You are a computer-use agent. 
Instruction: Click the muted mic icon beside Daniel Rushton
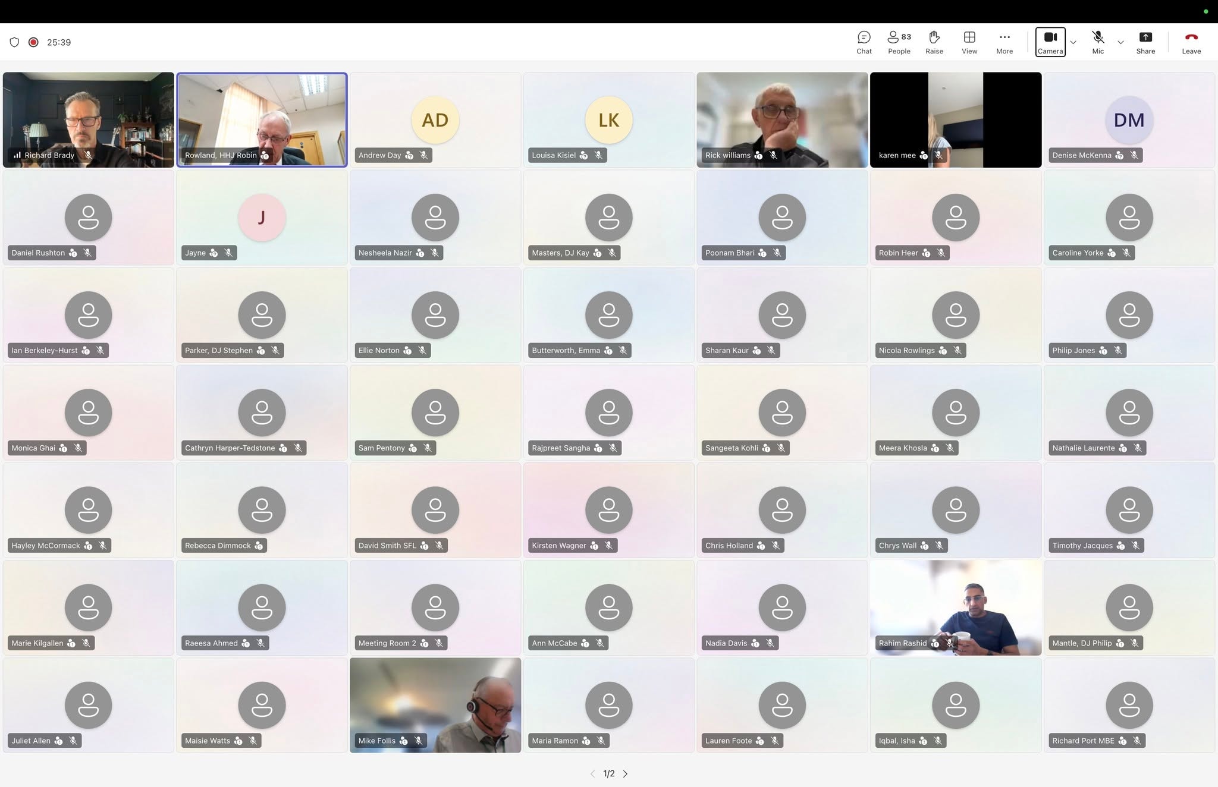[87, 253]
